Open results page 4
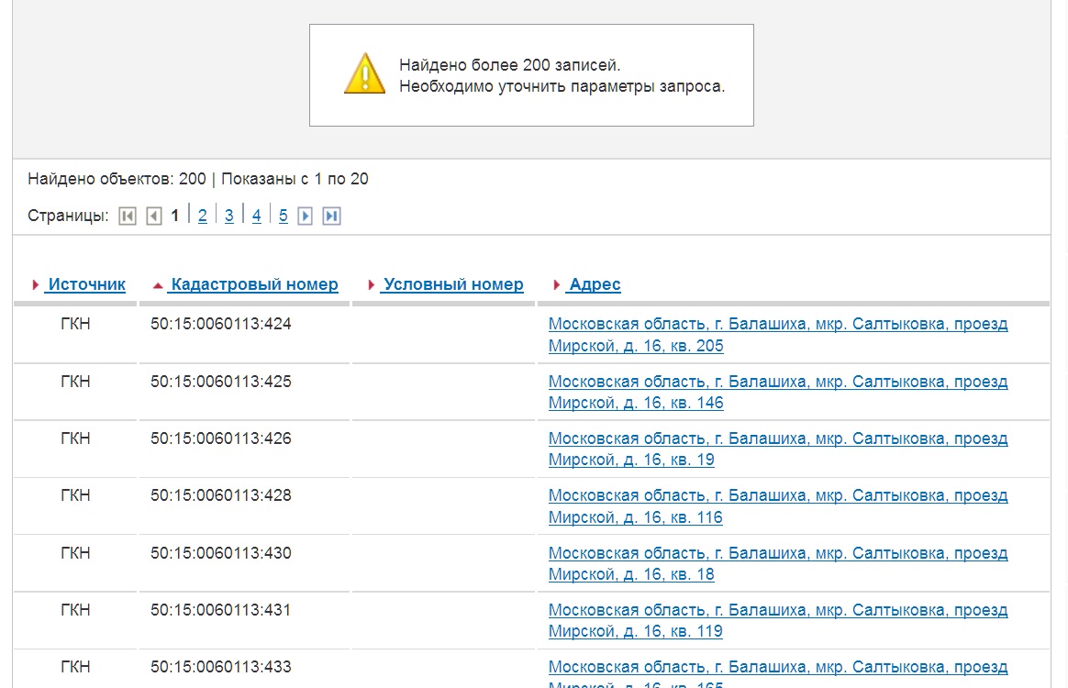1068x688 pixels. [257, 216]
